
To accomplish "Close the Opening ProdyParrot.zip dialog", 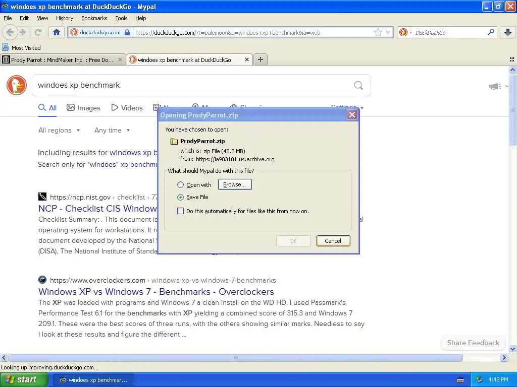I will (352, 115).
